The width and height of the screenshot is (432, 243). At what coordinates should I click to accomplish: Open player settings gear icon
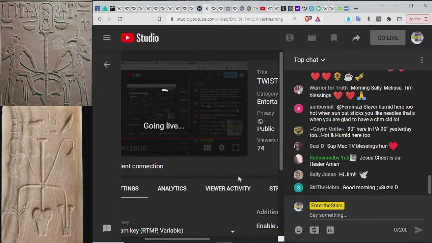click(221, 148)
